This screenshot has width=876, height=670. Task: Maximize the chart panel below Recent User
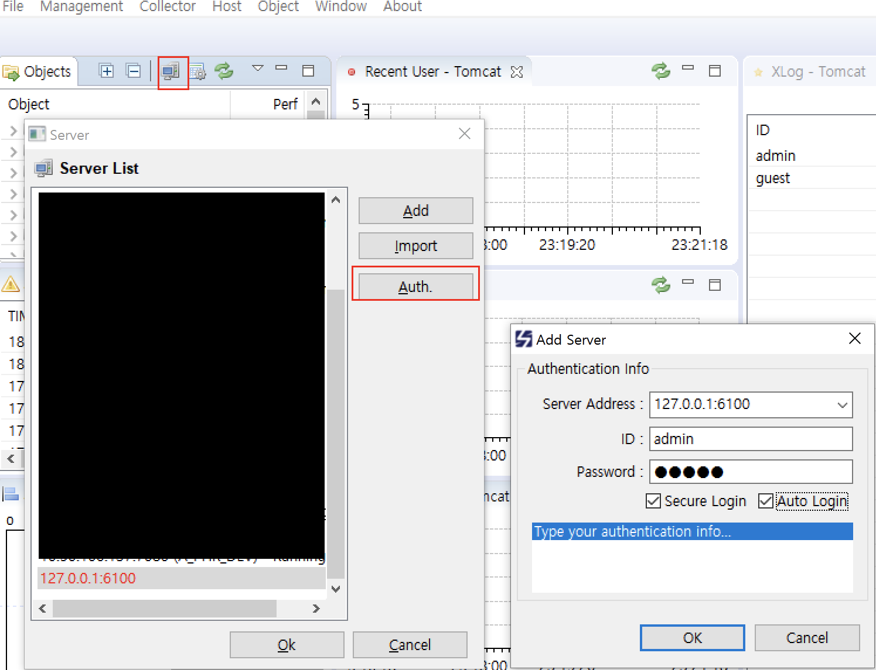[715, 285]
